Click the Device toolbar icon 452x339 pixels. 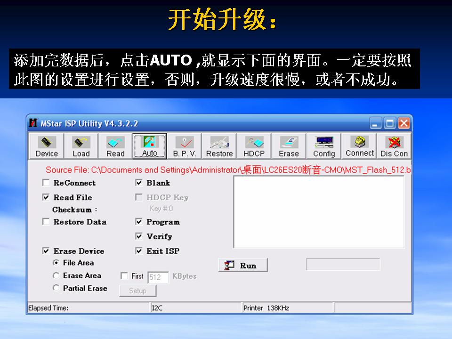pos(47,146)
